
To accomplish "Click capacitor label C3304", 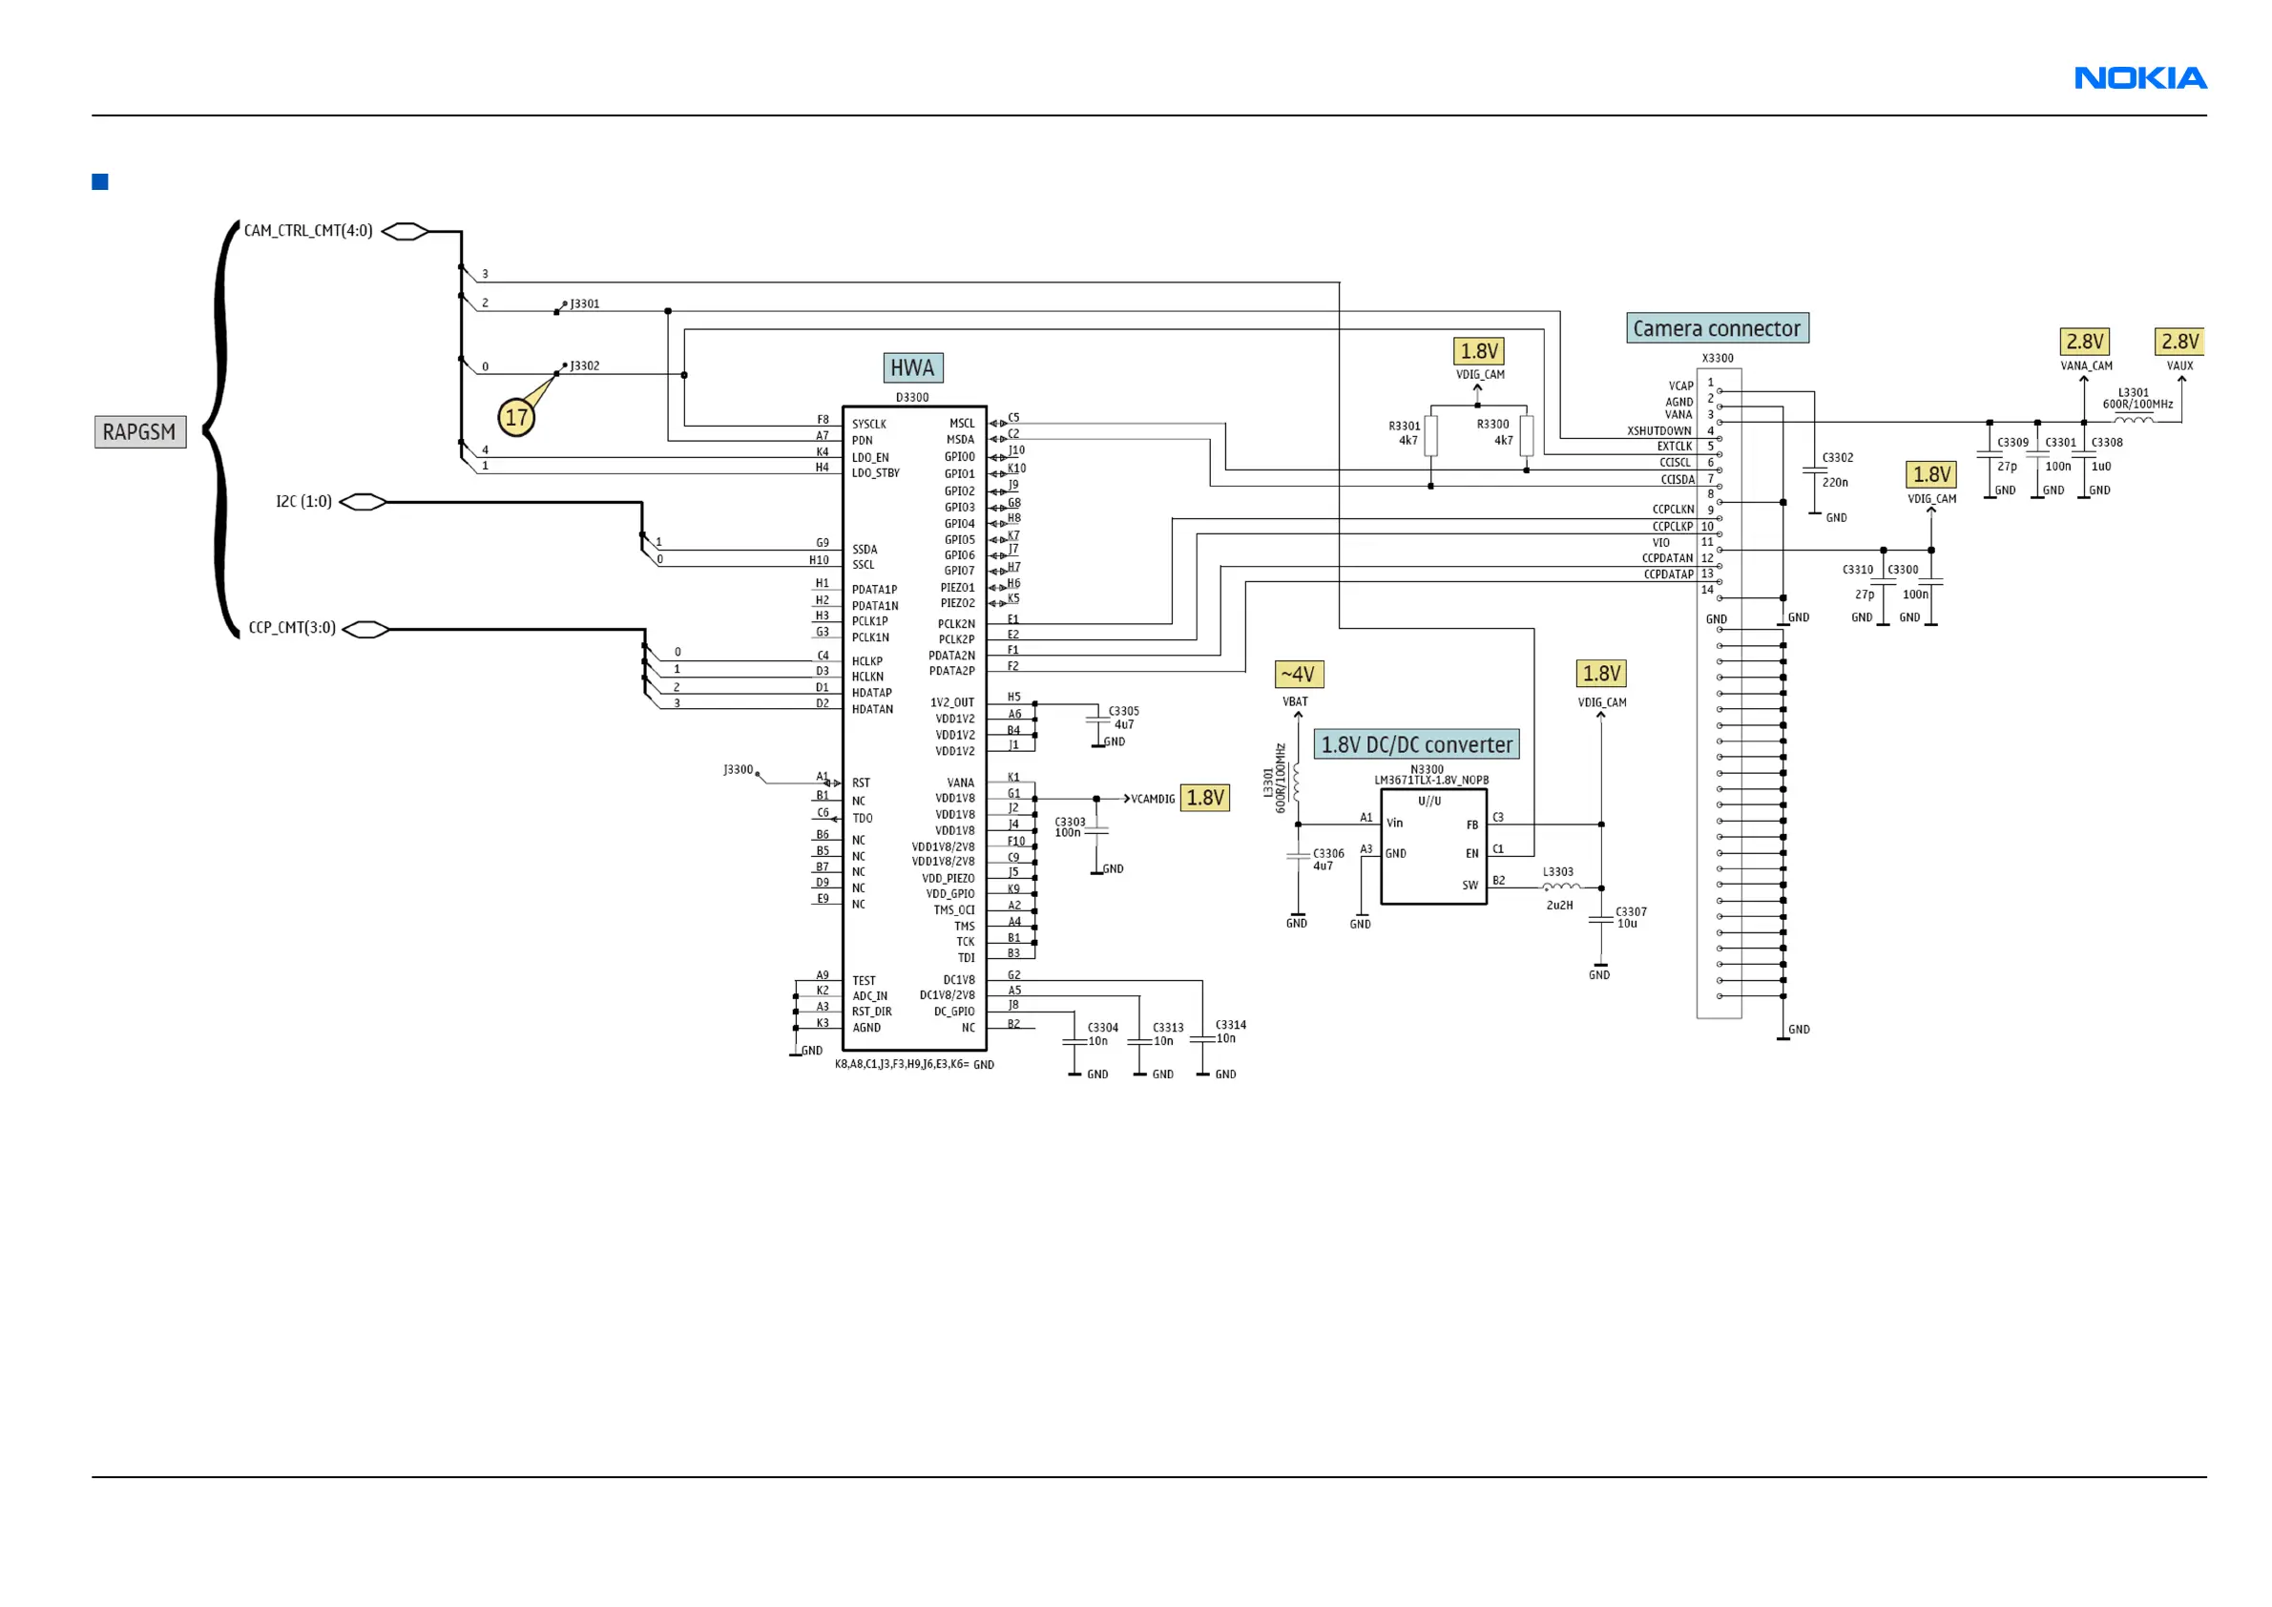I will click(x=1103, y=1027).
